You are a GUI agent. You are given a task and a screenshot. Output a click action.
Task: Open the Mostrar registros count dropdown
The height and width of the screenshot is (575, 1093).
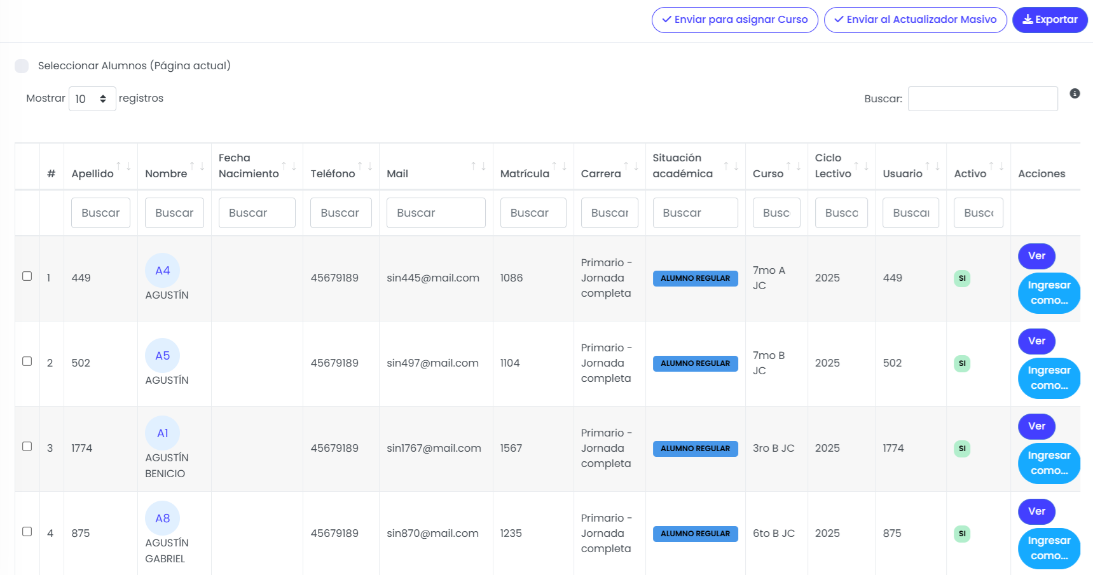click(x=92, y=98)
